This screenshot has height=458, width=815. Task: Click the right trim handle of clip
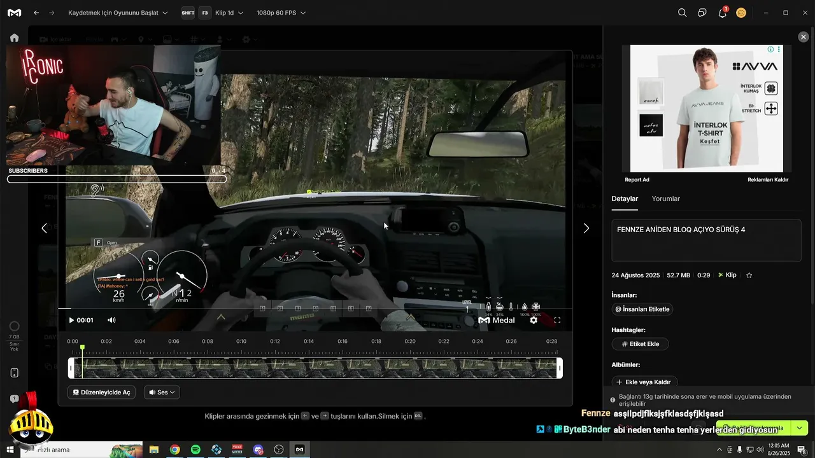560,368
